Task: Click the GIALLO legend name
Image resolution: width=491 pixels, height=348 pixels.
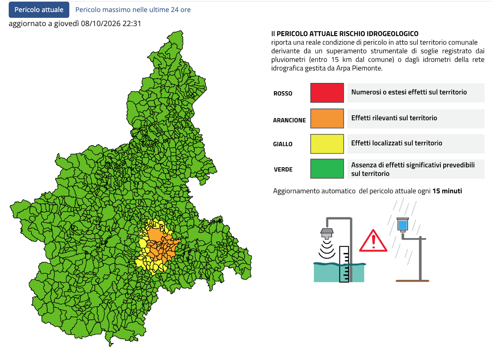Action: 283,144
